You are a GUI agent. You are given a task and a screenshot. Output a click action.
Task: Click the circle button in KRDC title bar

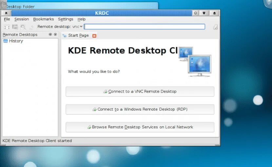196,13
